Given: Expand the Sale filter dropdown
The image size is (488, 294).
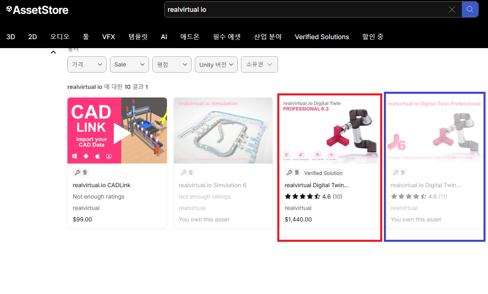Looking at the screenshot, I should pos(129,65).
